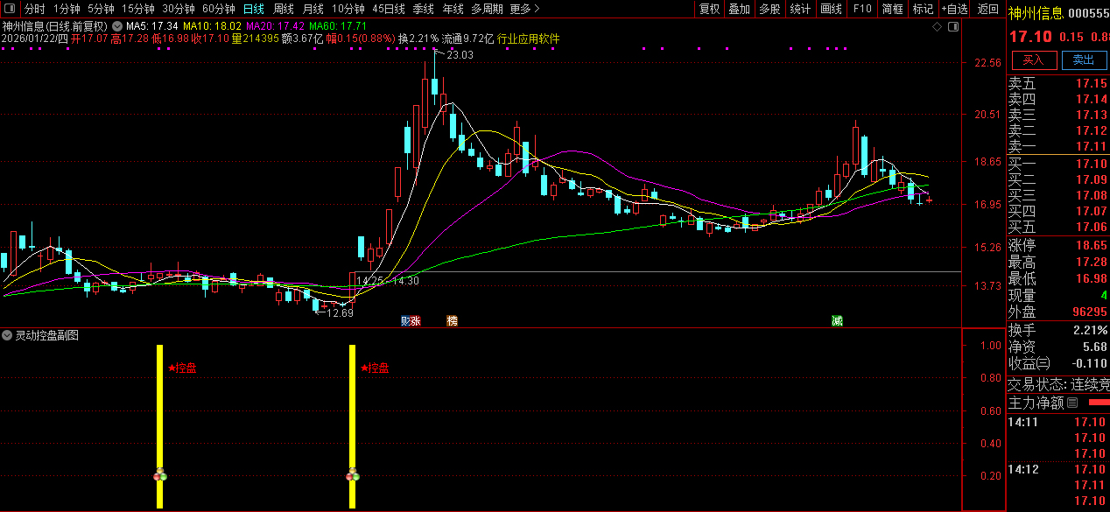Click the 换手 turnover value 2.21%

click(1091, 330)
